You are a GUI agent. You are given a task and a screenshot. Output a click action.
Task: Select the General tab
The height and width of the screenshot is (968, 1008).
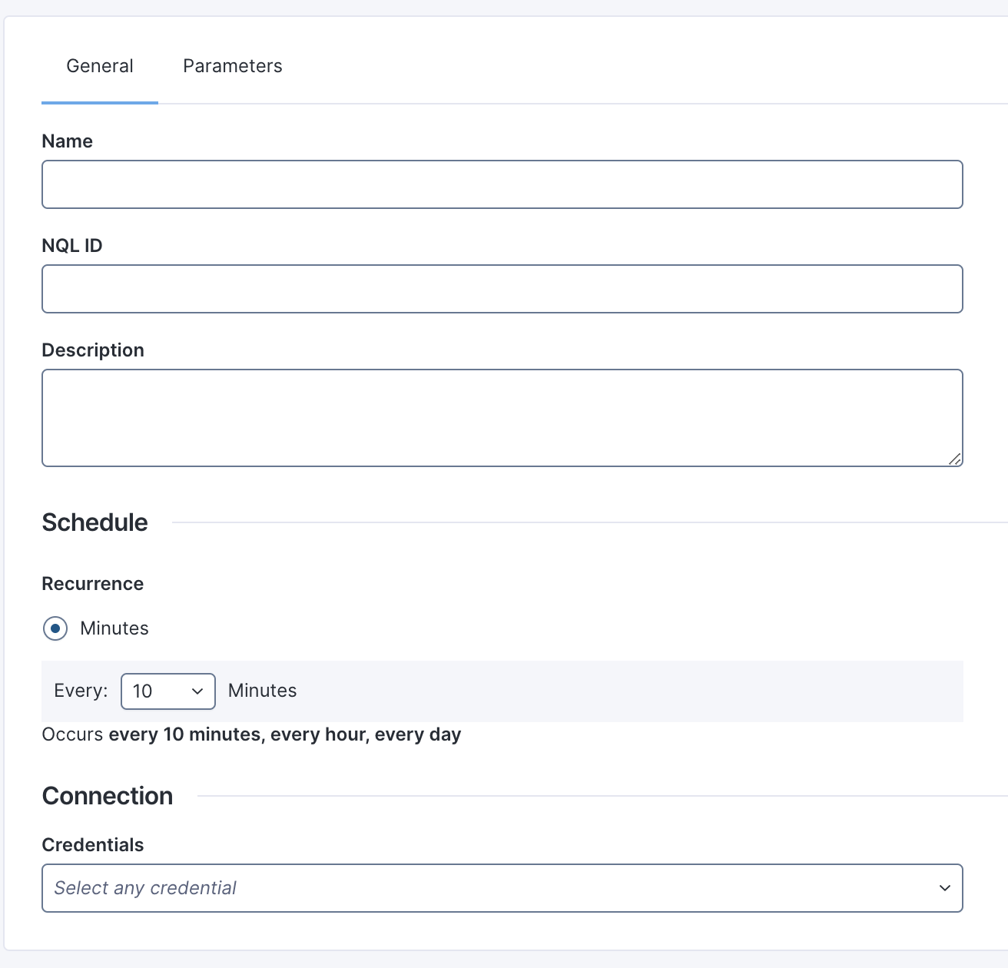[x=100, y=66]
